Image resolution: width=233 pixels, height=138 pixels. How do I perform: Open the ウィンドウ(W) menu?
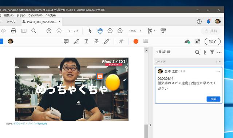coord(35,15)
